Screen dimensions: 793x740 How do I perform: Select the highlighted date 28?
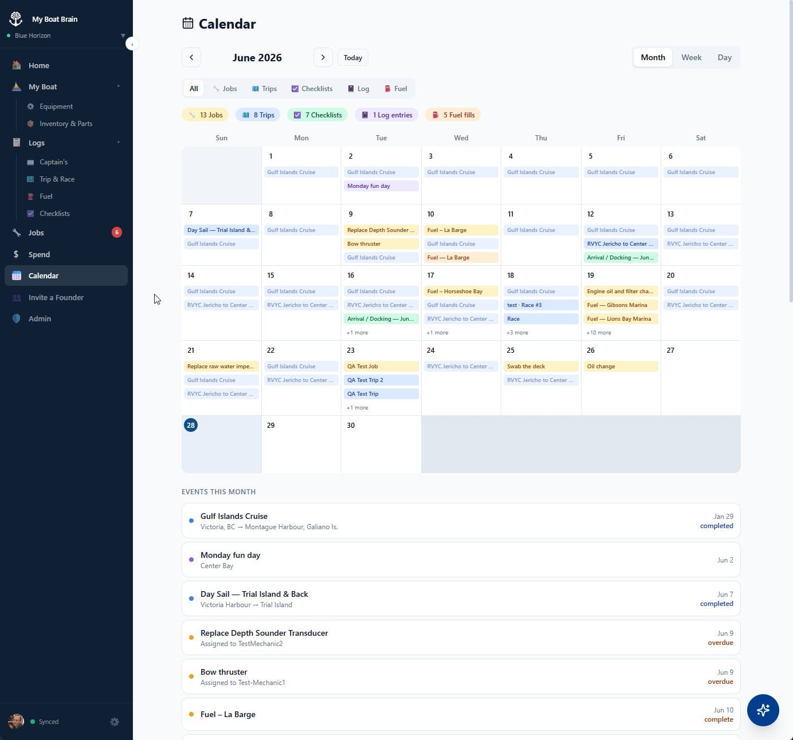tap(191, 425)
